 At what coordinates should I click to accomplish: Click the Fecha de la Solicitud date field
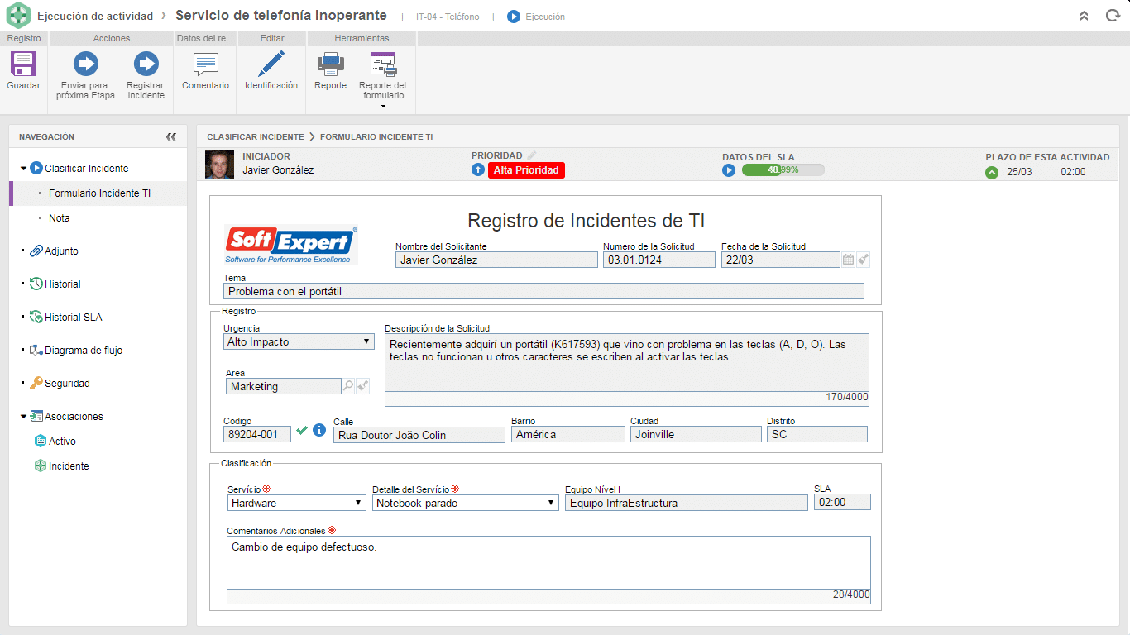click(x=780, y=260)
